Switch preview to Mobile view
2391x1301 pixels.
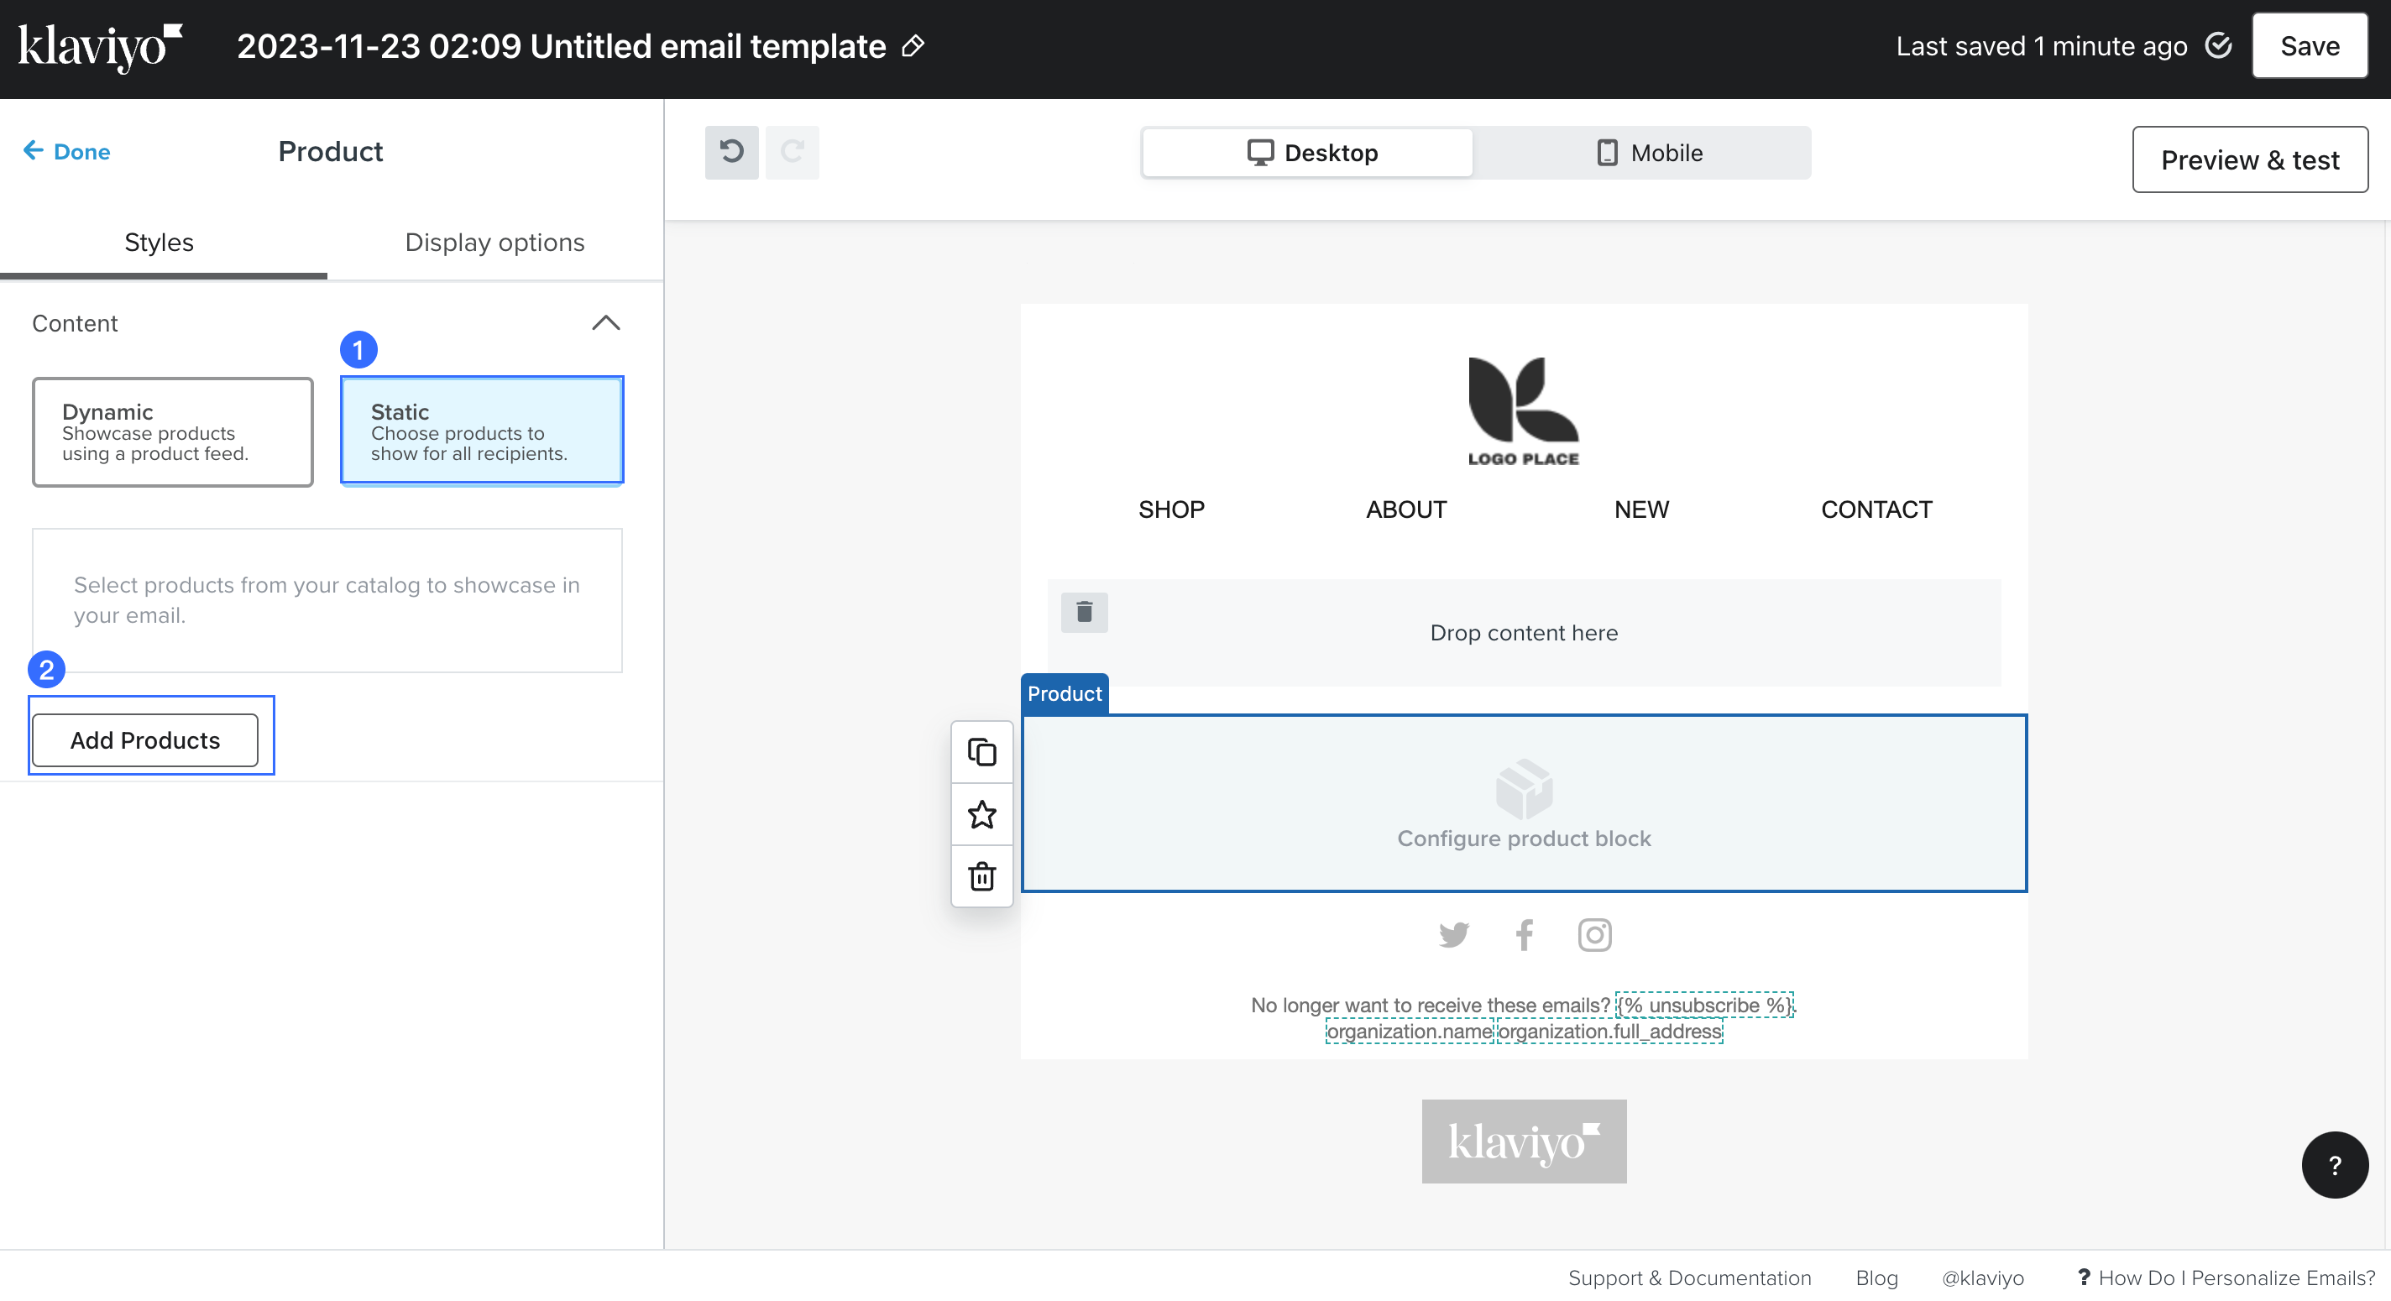click(1649, 153)
